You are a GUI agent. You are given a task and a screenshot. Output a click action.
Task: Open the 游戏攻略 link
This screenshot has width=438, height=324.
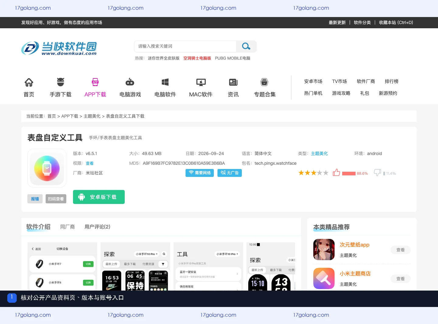tap(341, 93)
